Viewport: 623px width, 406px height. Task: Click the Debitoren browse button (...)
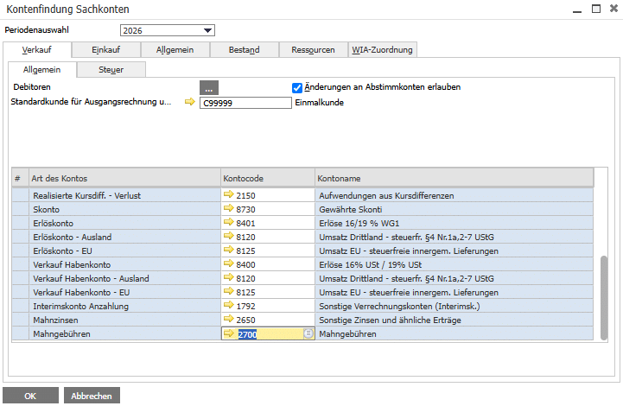(x=209, y=88)
